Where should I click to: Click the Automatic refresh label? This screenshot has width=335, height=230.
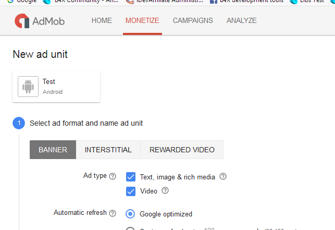coord(80,212)
